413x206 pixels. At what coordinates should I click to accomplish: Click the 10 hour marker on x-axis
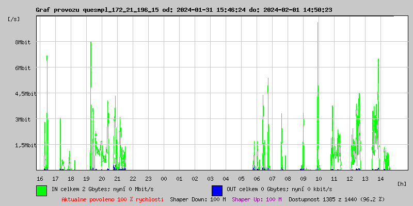[319, 179]
